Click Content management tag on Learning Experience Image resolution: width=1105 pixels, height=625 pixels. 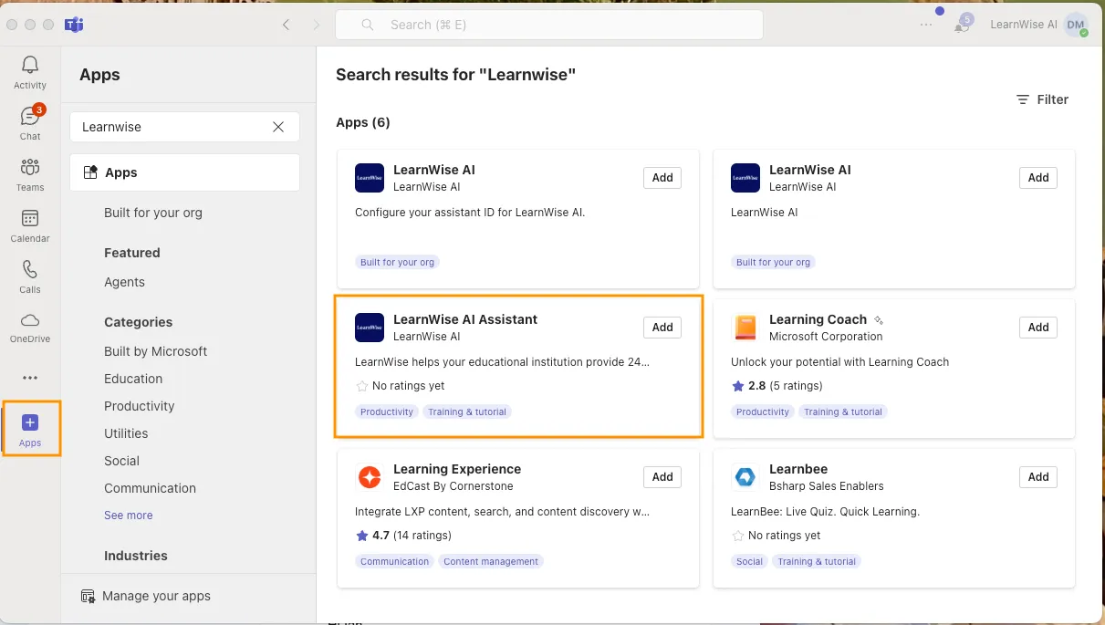[x=491, y=561]
